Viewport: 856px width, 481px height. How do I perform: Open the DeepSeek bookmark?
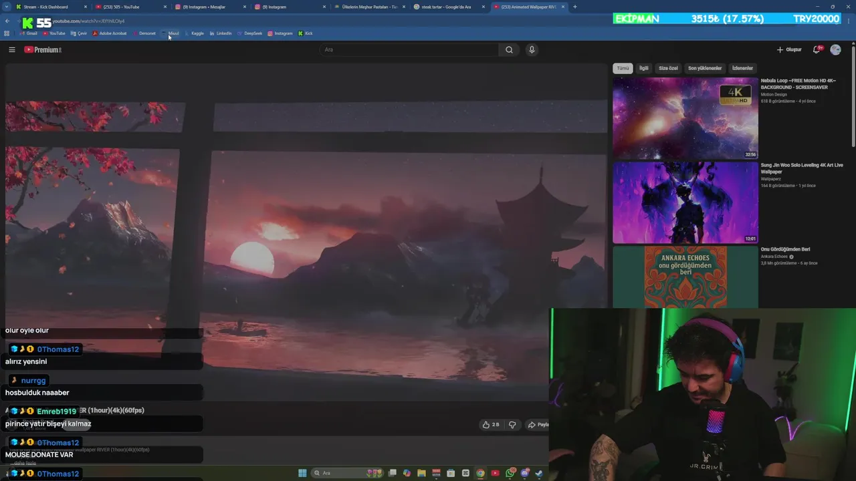(x=250, y=33)
